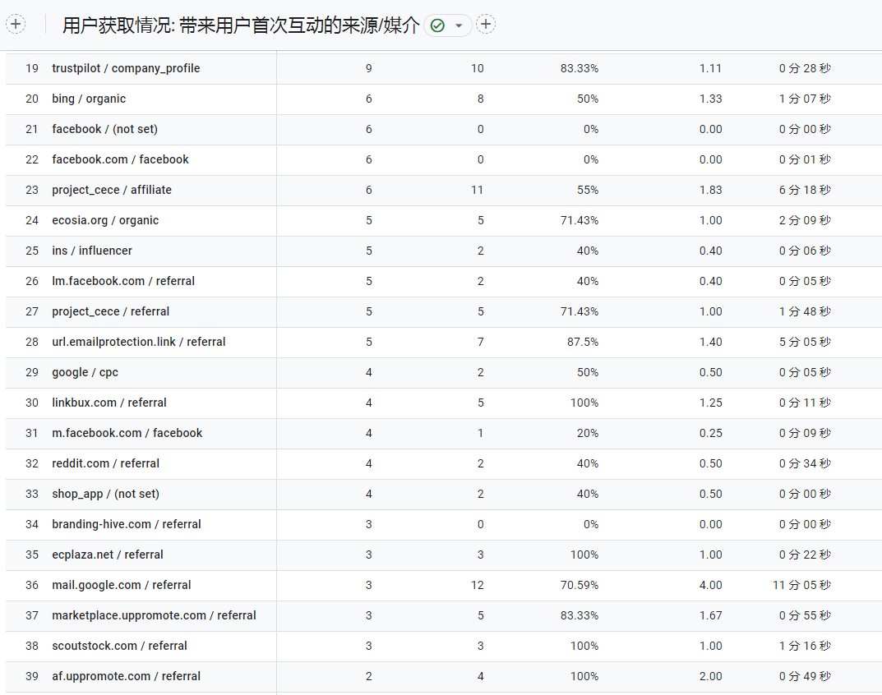Click the green check status icon
The image size is (882, 695).
pos(437,25)
